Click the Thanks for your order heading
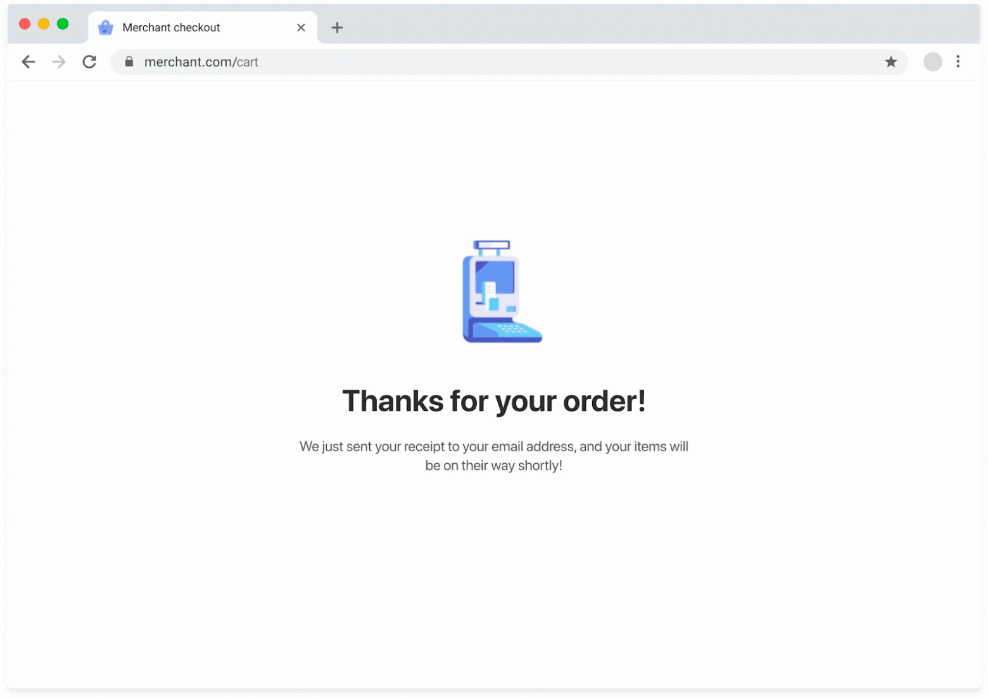 coord(494,401)
